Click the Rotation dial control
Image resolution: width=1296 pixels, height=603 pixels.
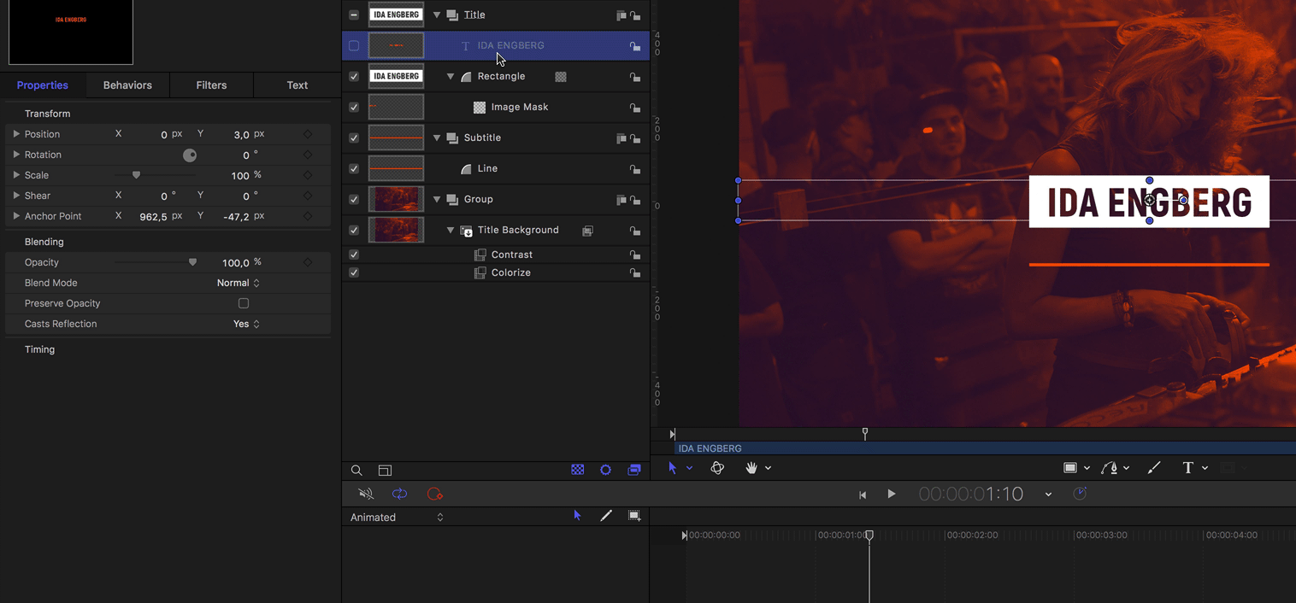190,155
